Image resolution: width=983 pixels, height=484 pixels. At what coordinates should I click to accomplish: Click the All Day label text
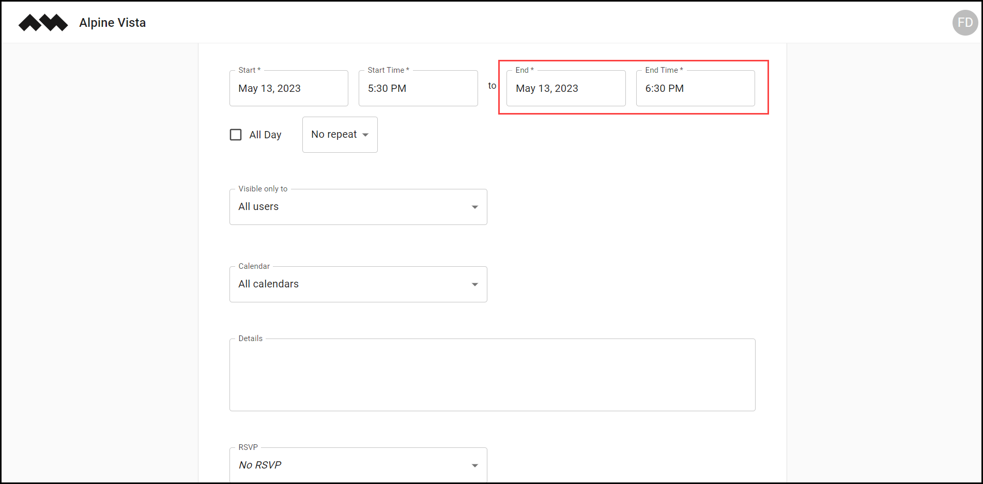265,135
